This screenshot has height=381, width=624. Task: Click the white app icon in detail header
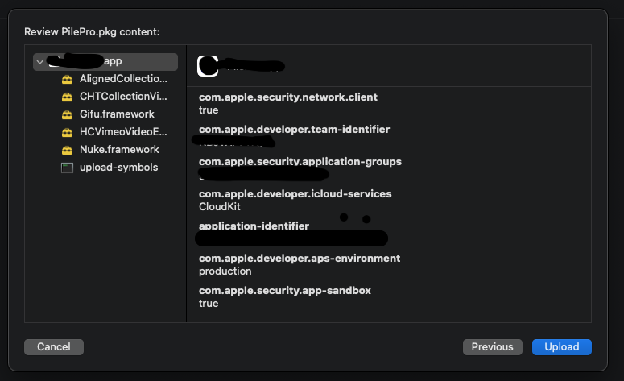tap(208, 66)
